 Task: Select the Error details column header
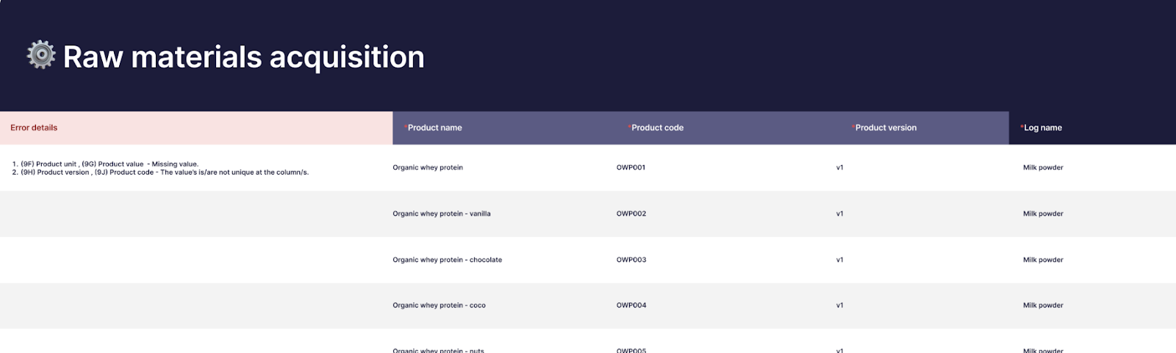[x=34, y=128]
